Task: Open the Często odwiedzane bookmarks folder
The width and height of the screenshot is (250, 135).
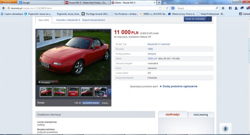Action: click(x=12, y=14)
